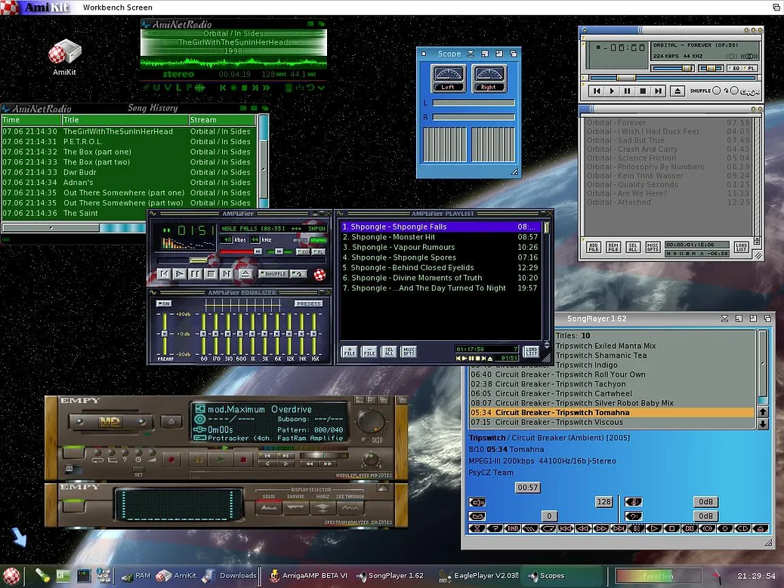
Task: Toggle SHUFFLE in the AMPlifier player
Action: point(273,274)
